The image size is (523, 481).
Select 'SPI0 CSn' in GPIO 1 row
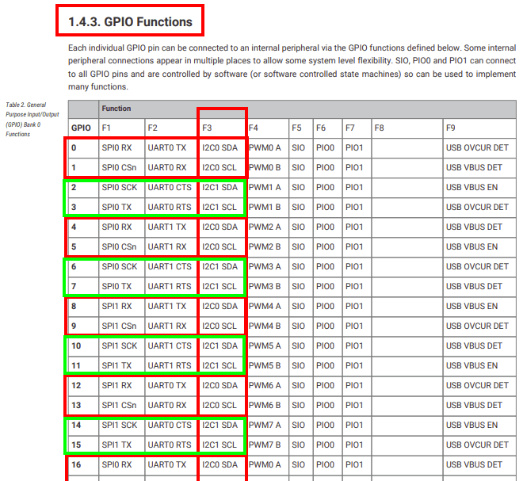[119, 167]
